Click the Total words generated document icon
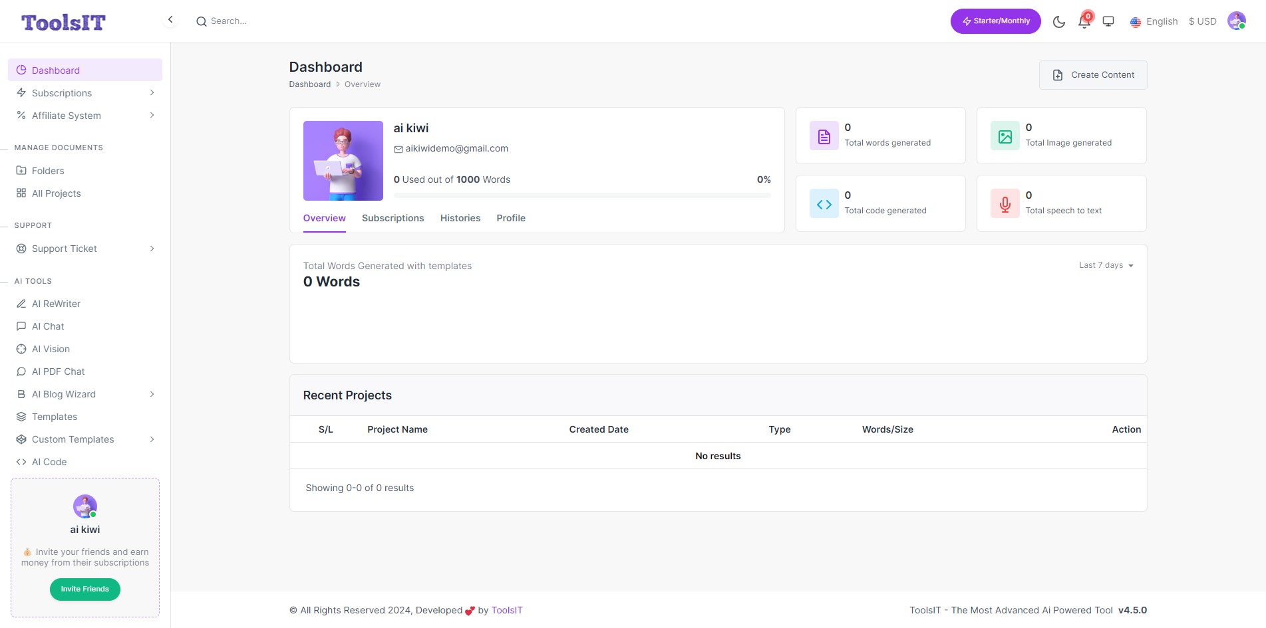Image resolution: width=1266 pixels, height=628 pixels. pyautogui.click(x=824, y=136)
